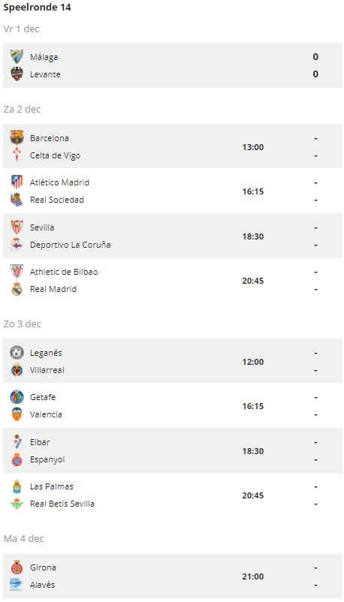Click the Barcelona club crest
Image resolution: width=344 pixels, height=602 pixels.
[17, 137]
